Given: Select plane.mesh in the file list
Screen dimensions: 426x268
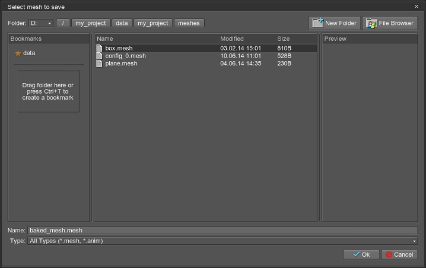Looking at the screenshot, I should 121,63.
